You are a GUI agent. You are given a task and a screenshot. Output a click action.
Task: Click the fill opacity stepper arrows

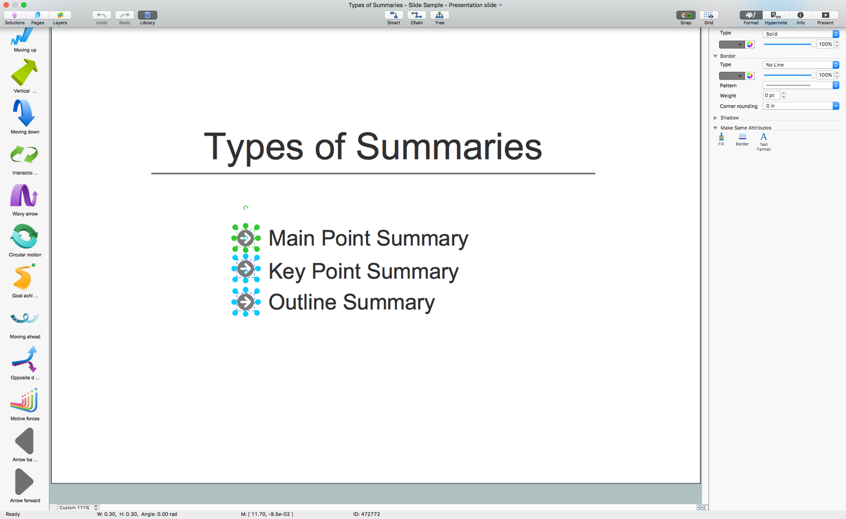(x=837, y=44)
